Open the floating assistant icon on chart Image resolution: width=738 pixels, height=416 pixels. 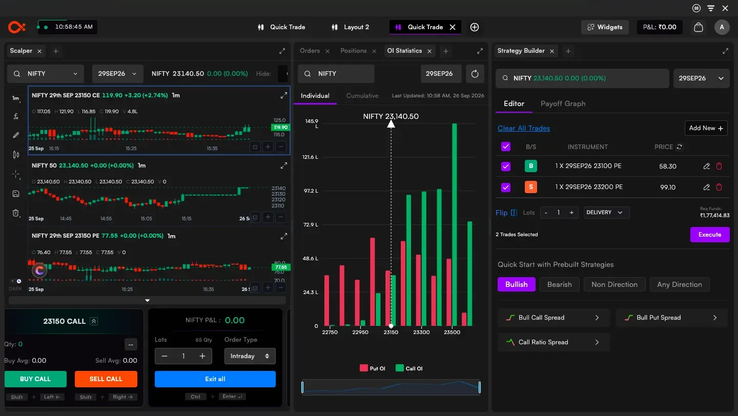(x=39, y=271)
